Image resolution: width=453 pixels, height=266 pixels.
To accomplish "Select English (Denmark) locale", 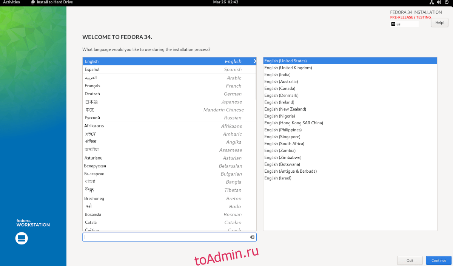I will click(350, 95).
